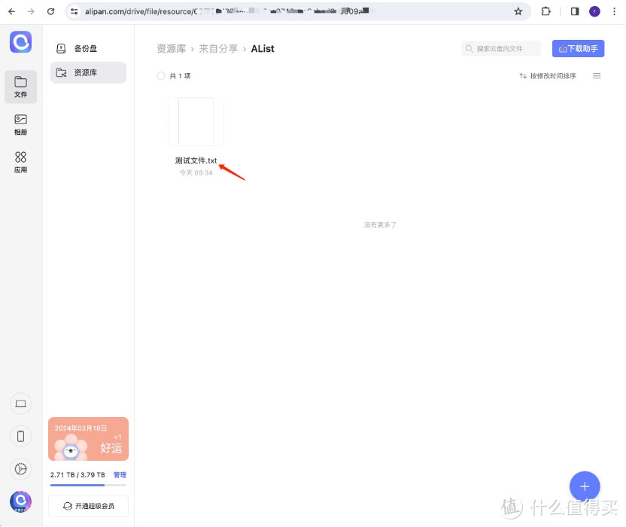Click the file name 测试文件.txt
The image size is (626, 527).
[x=196, y=160]
